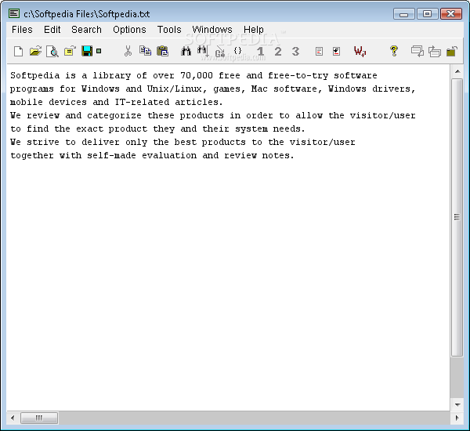
Task: Click the word "system" in fifth line
Action: (x=251, y=129)
